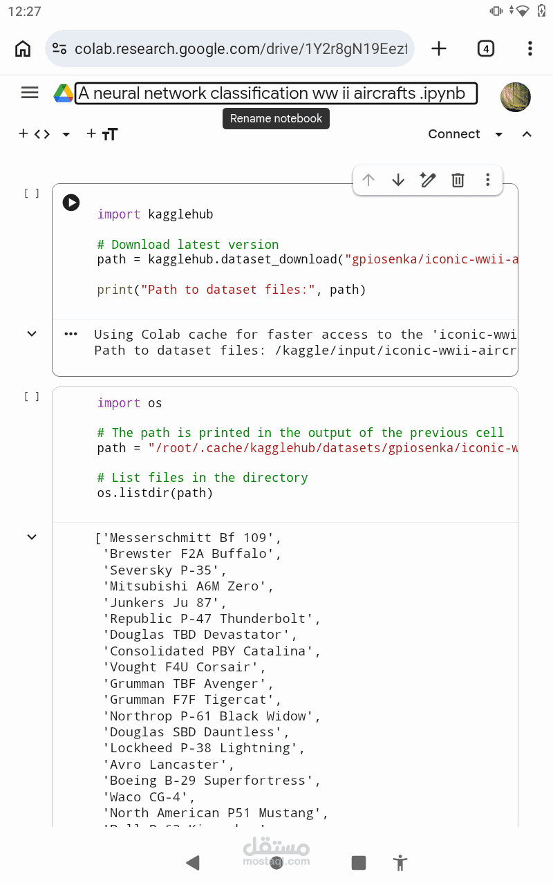Open the user account avatar
553x885 pixels.
515,97
